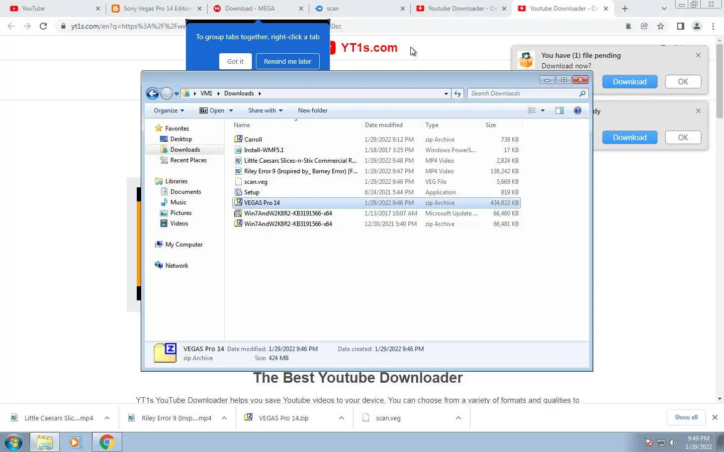Click Remind me later button
Screen dimensions: 724x452
[288, 61]
